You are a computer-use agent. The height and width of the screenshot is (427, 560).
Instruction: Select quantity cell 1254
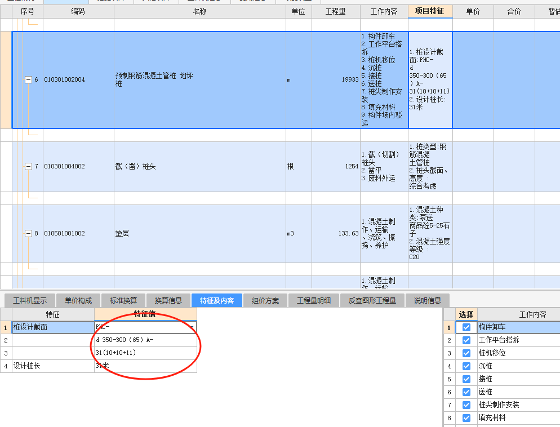(x=336, y=166)
